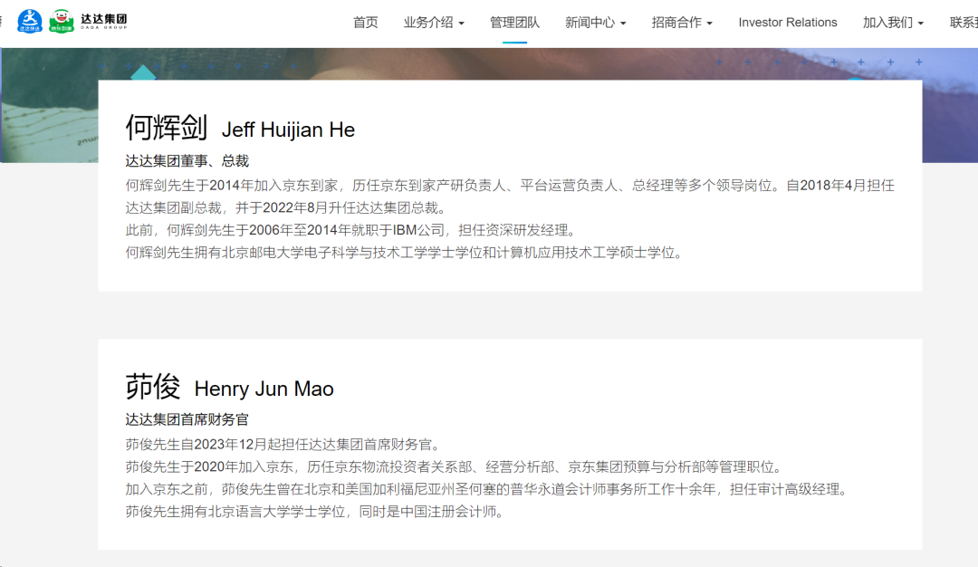Open the 联系 contact menu item

click(963, 23)
